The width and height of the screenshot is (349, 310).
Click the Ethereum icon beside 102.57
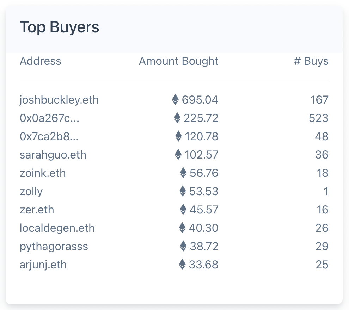tap(178, 154)
